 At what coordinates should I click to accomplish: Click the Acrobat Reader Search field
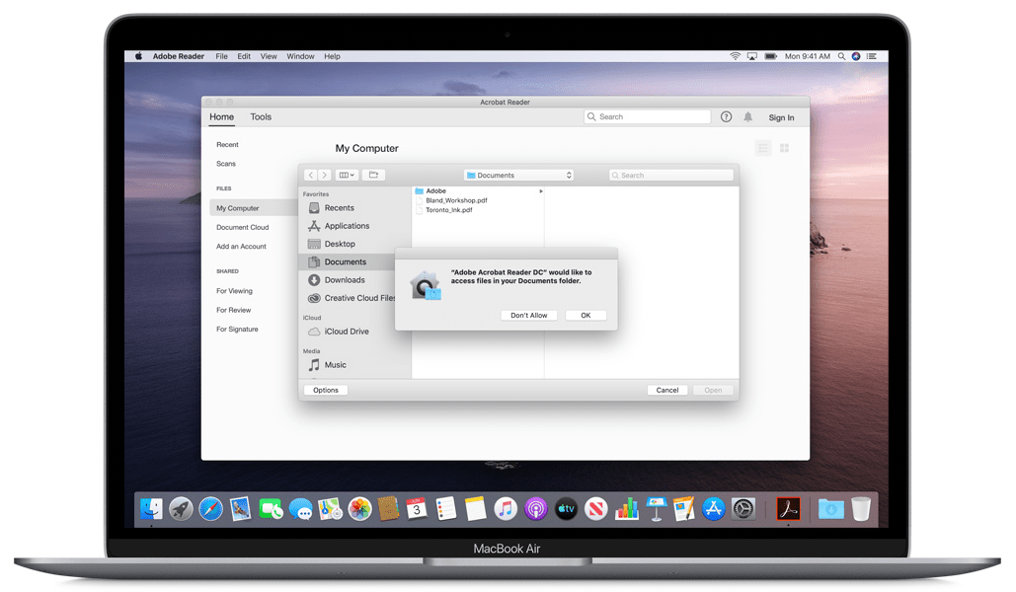click(x=648, y=116)
